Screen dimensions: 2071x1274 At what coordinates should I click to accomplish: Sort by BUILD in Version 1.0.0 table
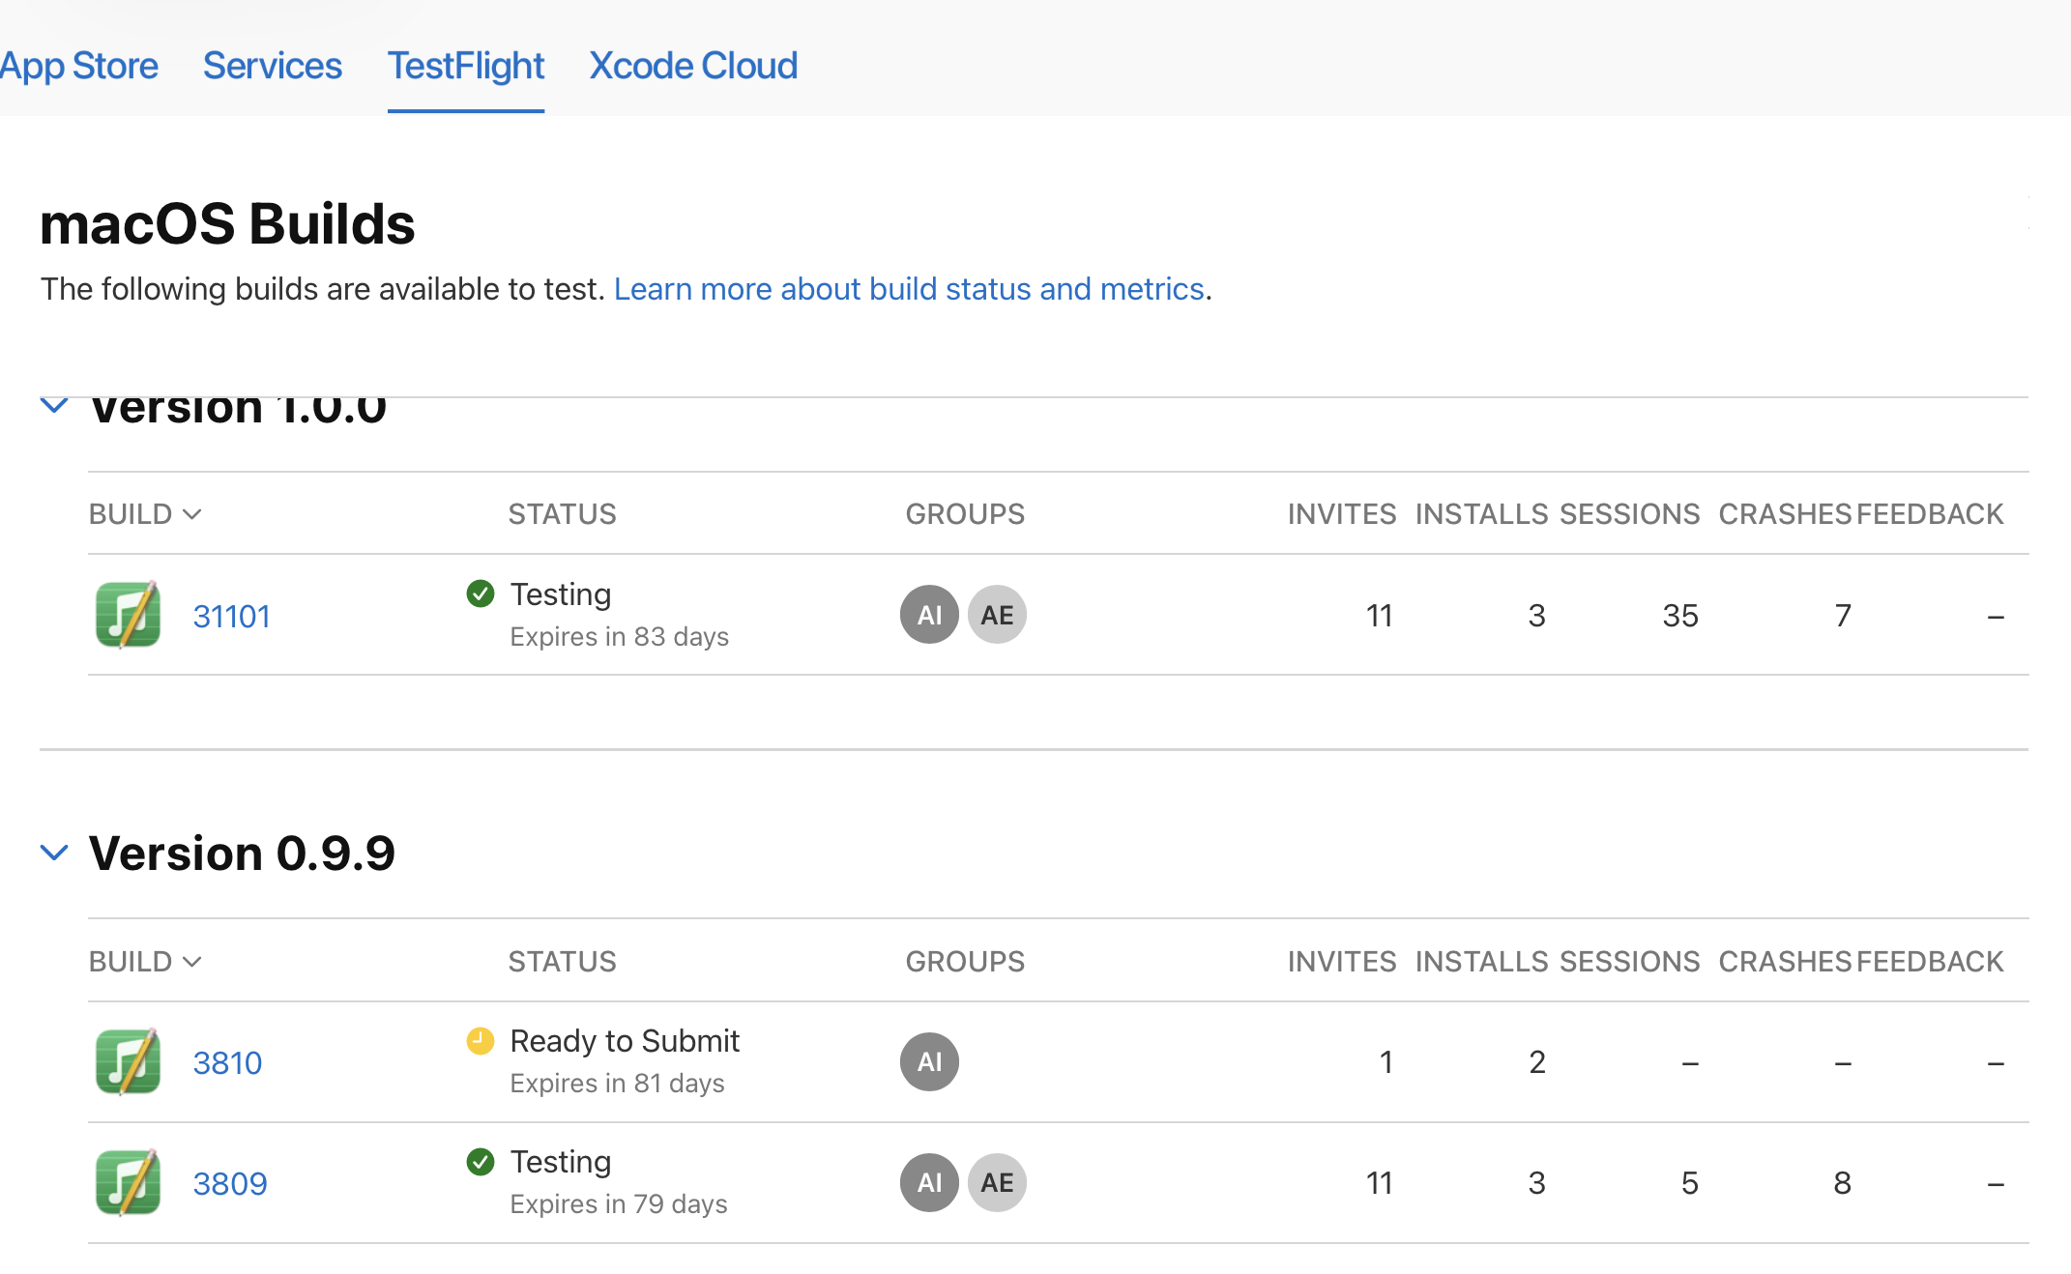pyautogui.click(x=145, y=514)
